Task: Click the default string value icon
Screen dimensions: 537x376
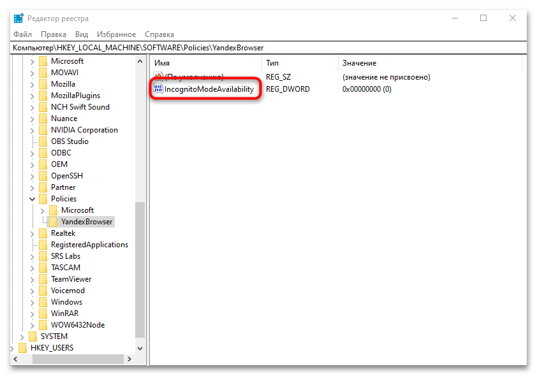Action: click(158, 77)
